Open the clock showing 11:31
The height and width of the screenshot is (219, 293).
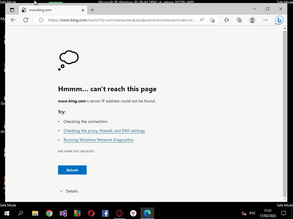point(268,213)
